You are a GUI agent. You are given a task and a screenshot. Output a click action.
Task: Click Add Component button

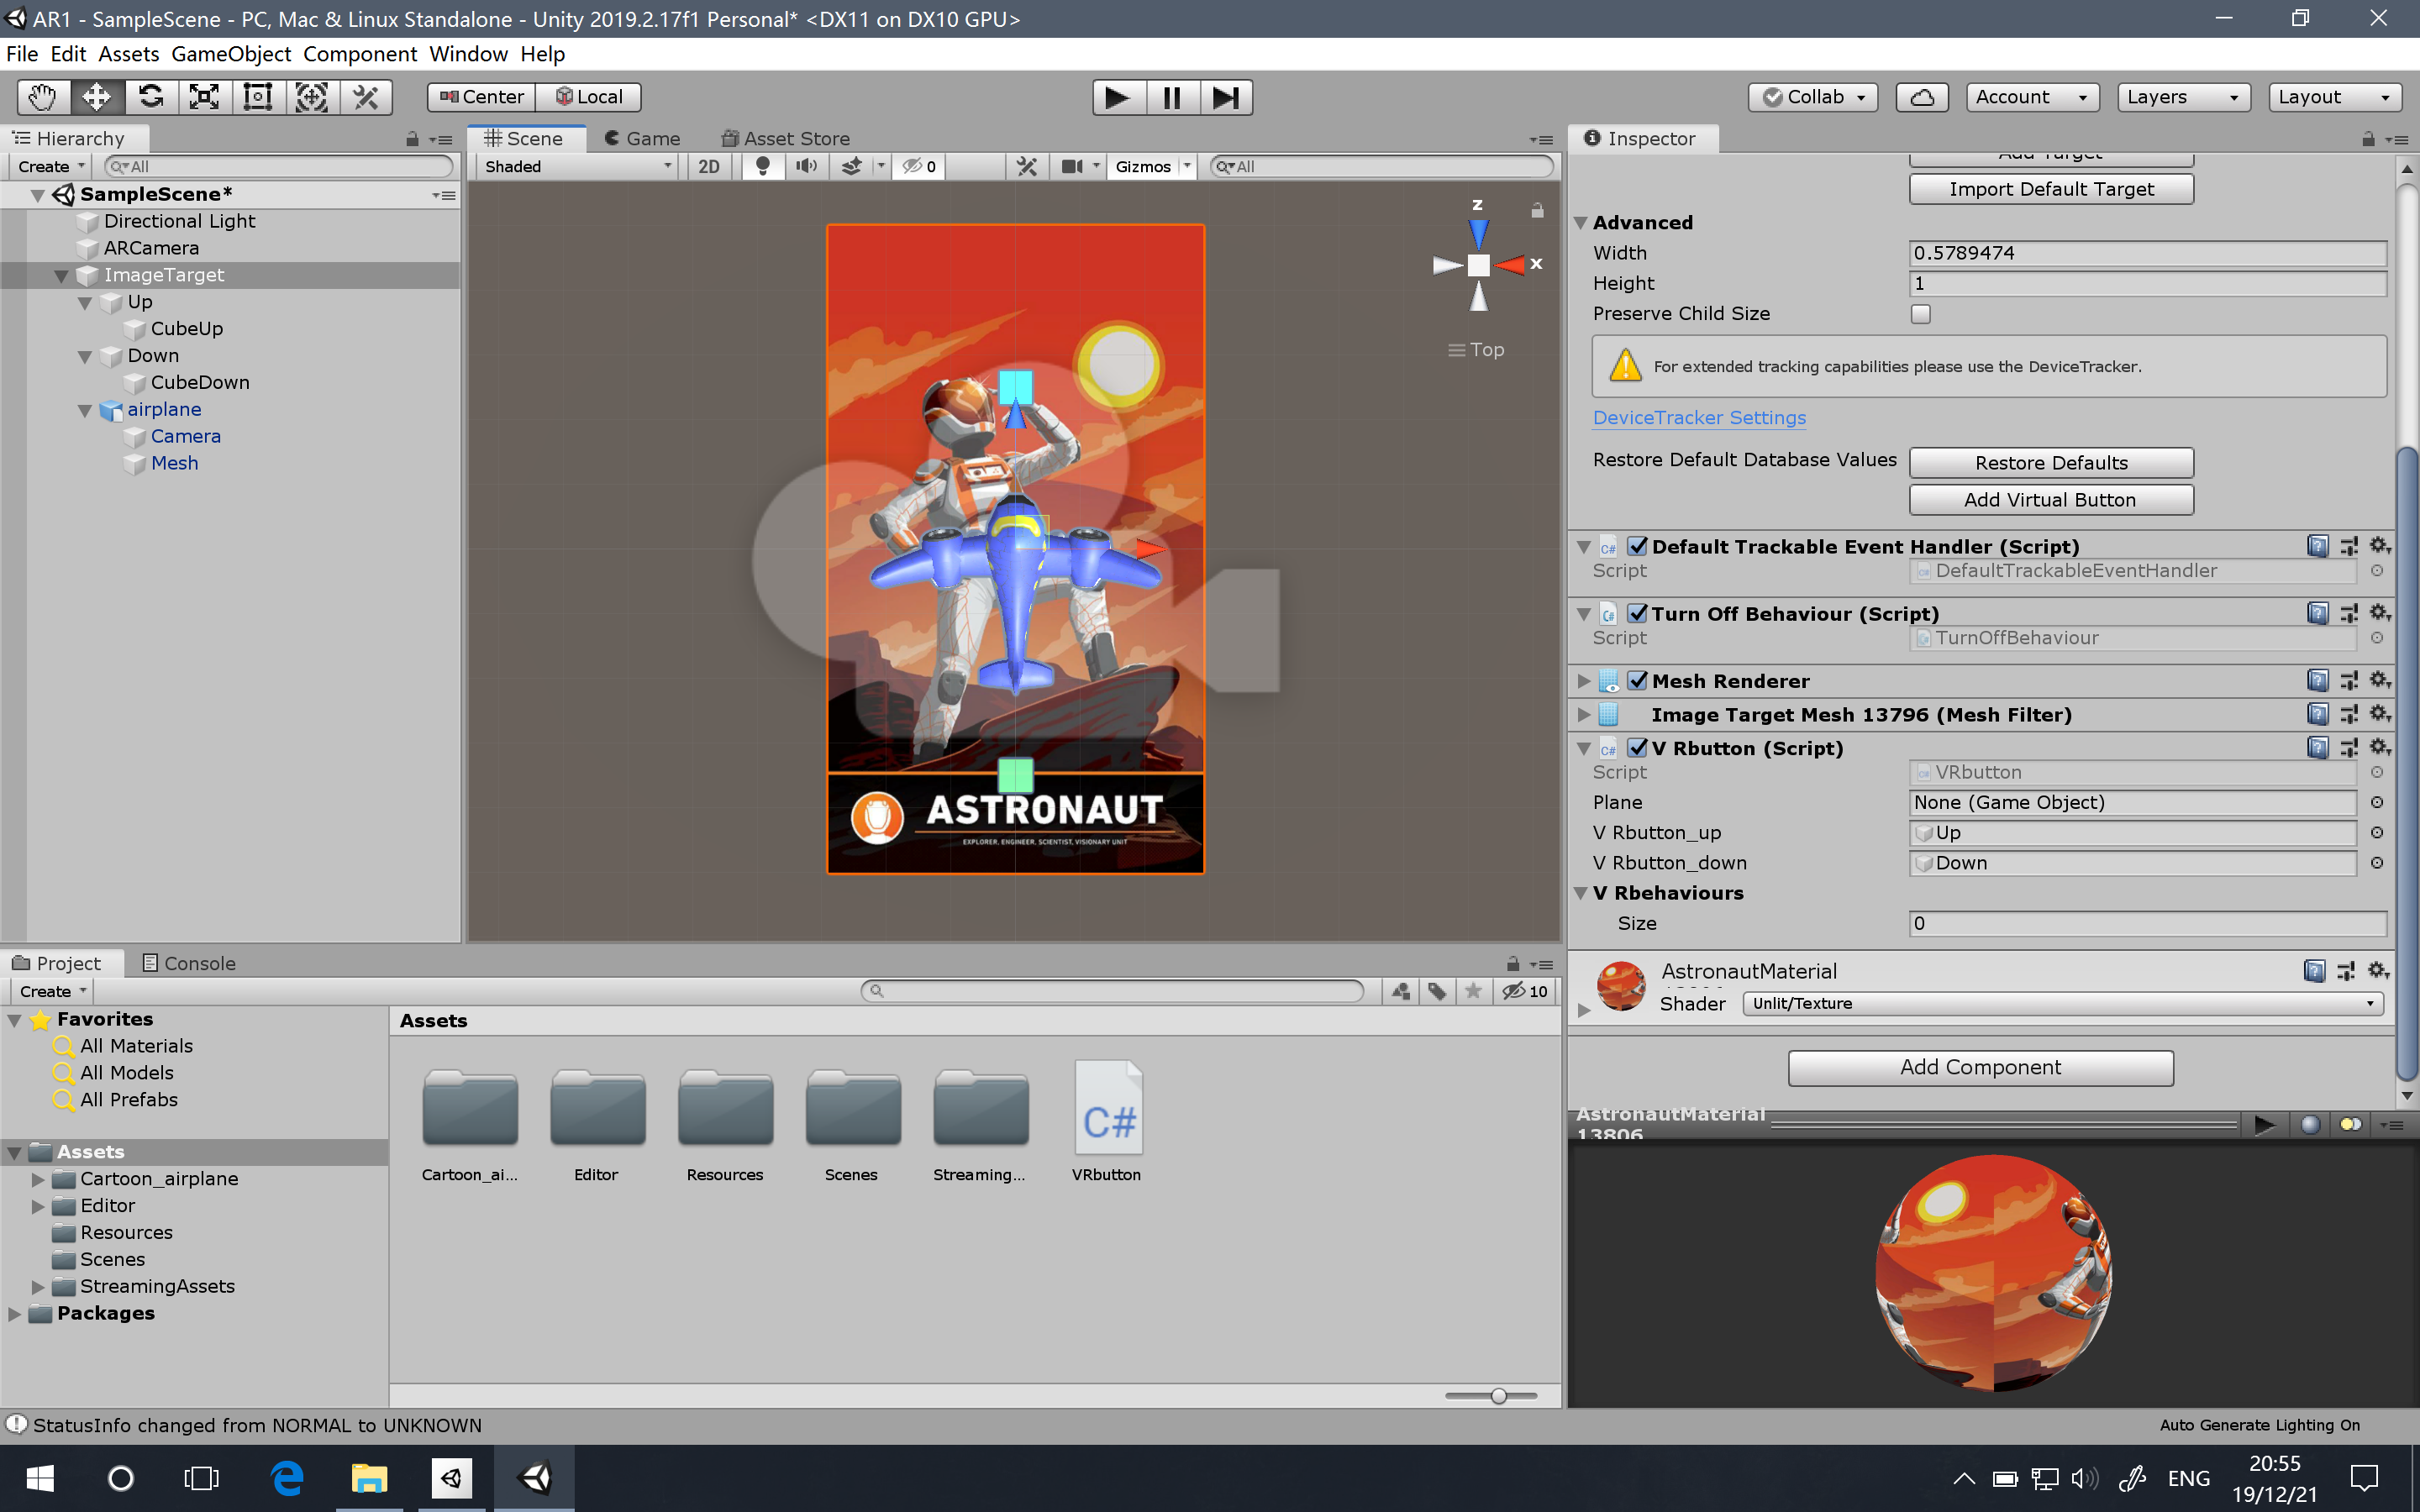click(x=1980, y=1067)
